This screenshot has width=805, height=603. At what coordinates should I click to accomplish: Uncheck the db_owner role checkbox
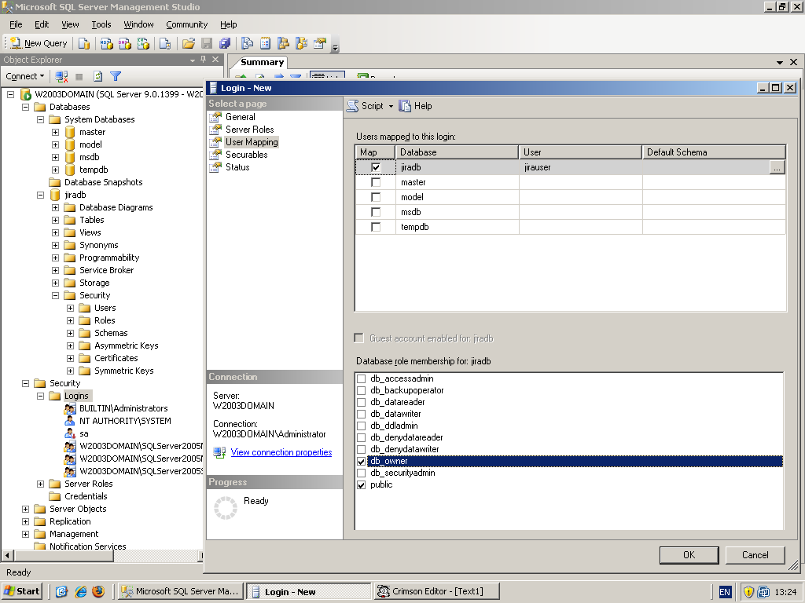click(x=362, y=461)
